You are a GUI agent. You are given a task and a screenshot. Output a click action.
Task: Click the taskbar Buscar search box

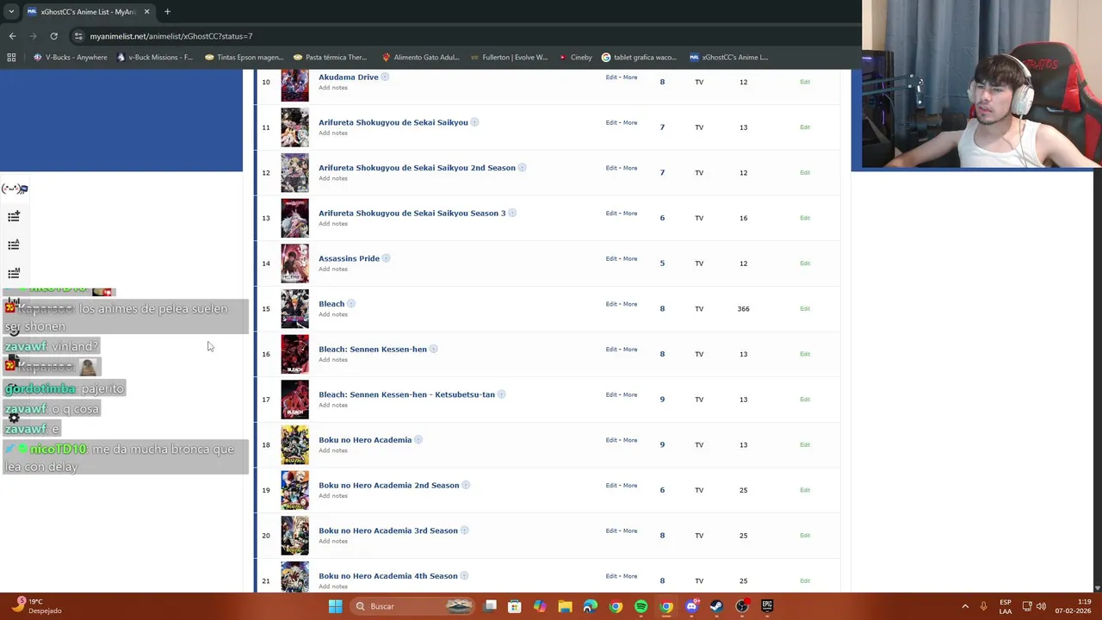(x=413, y=606)
